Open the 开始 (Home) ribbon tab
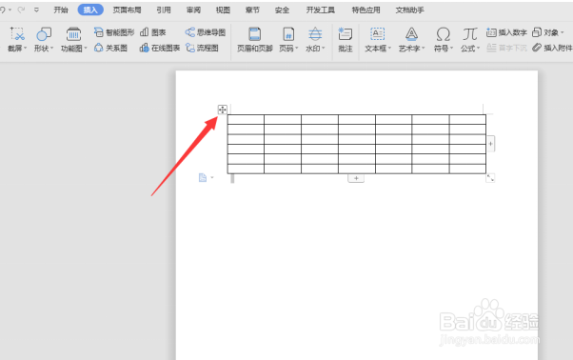This screenshot has width=573, height=360. (x=61, y=10)
